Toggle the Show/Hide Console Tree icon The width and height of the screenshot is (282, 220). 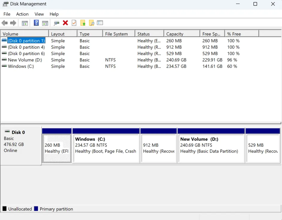pyautogui.click(x=25, y=23)
